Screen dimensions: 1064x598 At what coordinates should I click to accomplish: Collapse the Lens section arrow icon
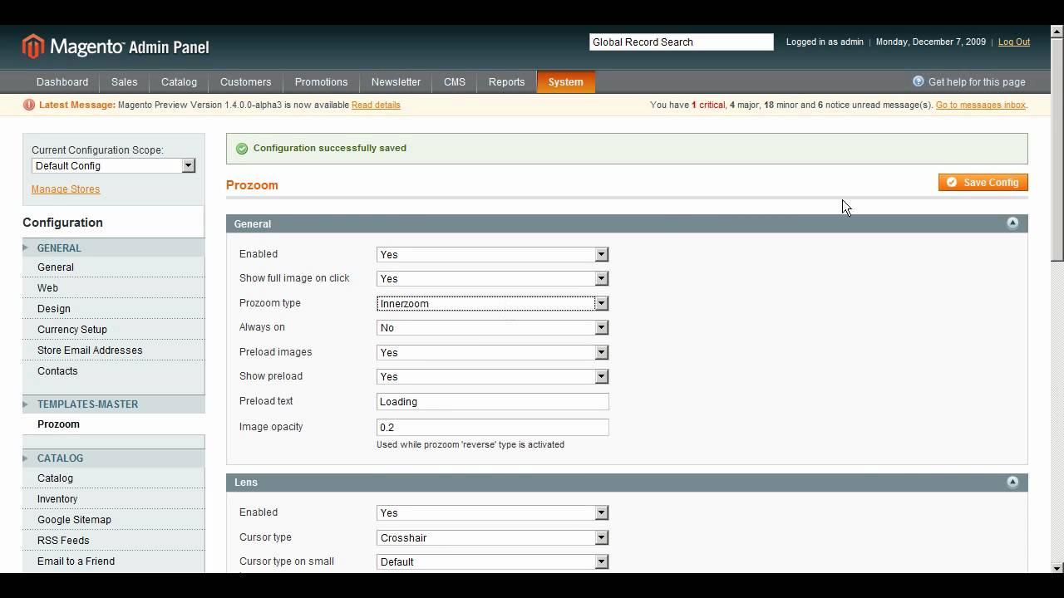tap(1012, 482)
